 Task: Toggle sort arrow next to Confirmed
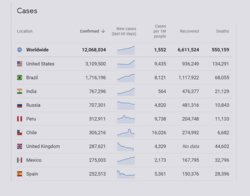(103, 31)
